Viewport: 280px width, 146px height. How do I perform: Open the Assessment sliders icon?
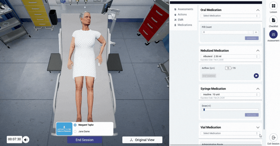(273, 35)
